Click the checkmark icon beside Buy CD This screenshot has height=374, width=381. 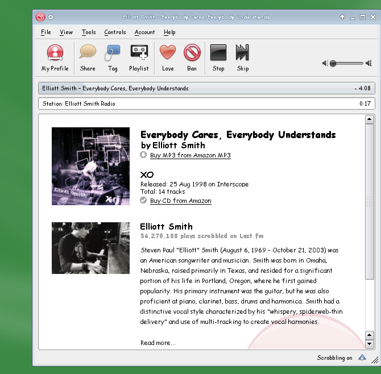(x=143, y=200)
